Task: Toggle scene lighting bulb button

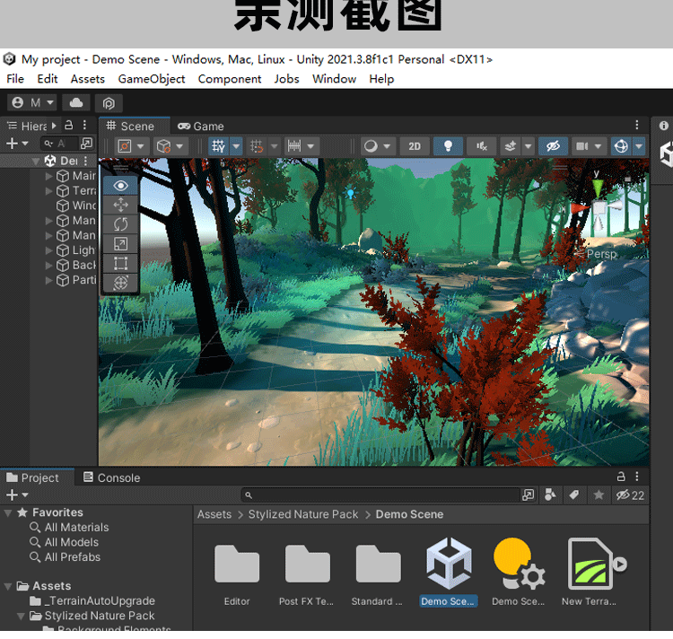Action: point(448,146)
